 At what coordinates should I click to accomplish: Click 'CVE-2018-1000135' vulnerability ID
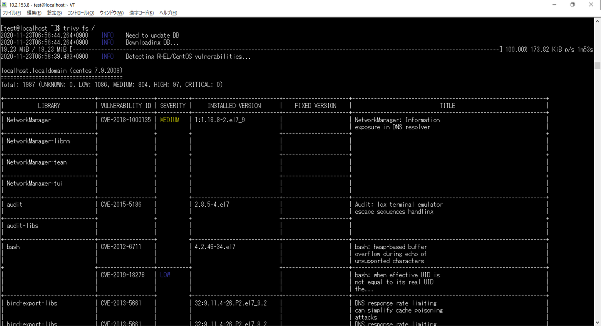126,120
